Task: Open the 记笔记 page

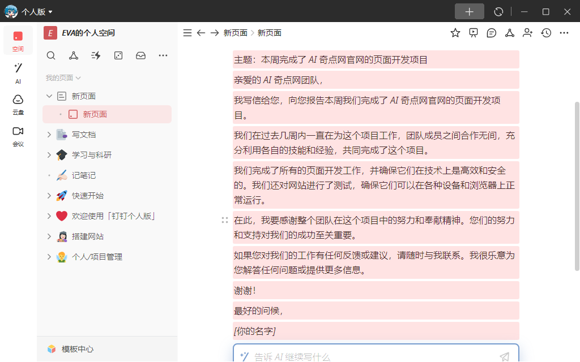Action: [84, 175]
